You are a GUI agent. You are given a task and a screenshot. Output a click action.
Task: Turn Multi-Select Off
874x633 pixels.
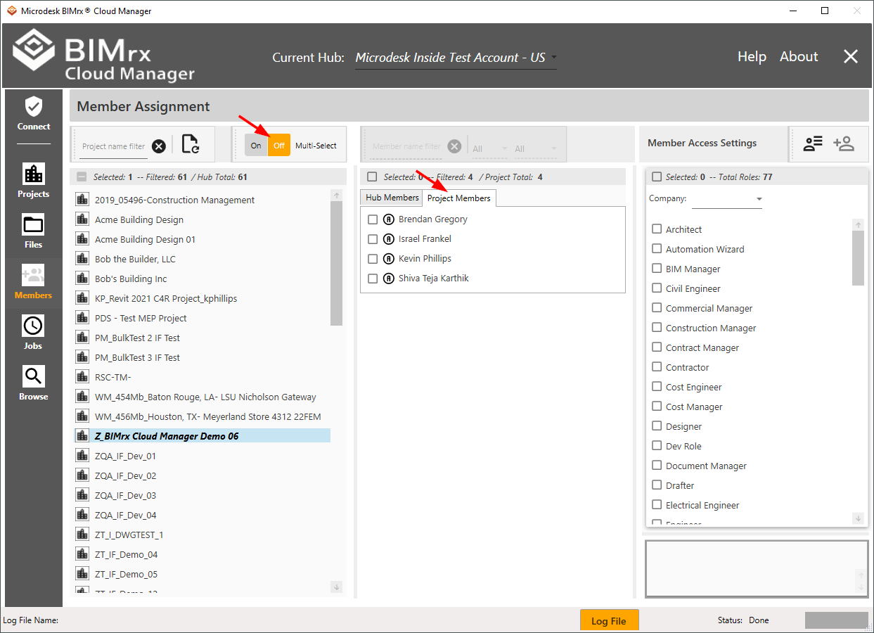pyautogui.click(x=279, y=146)
